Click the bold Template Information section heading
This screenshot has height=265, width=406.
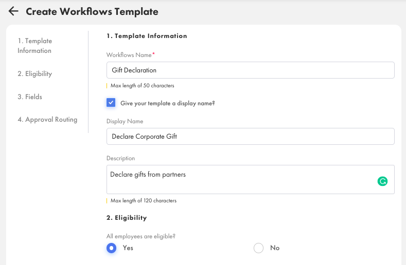147,36
